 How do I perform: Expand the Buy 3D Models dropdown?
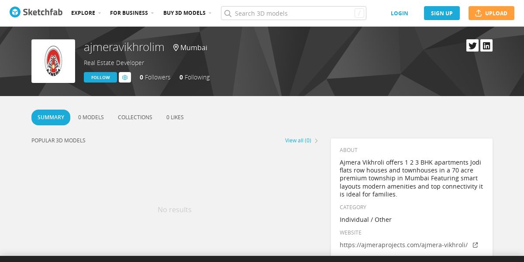click(187, 13)
